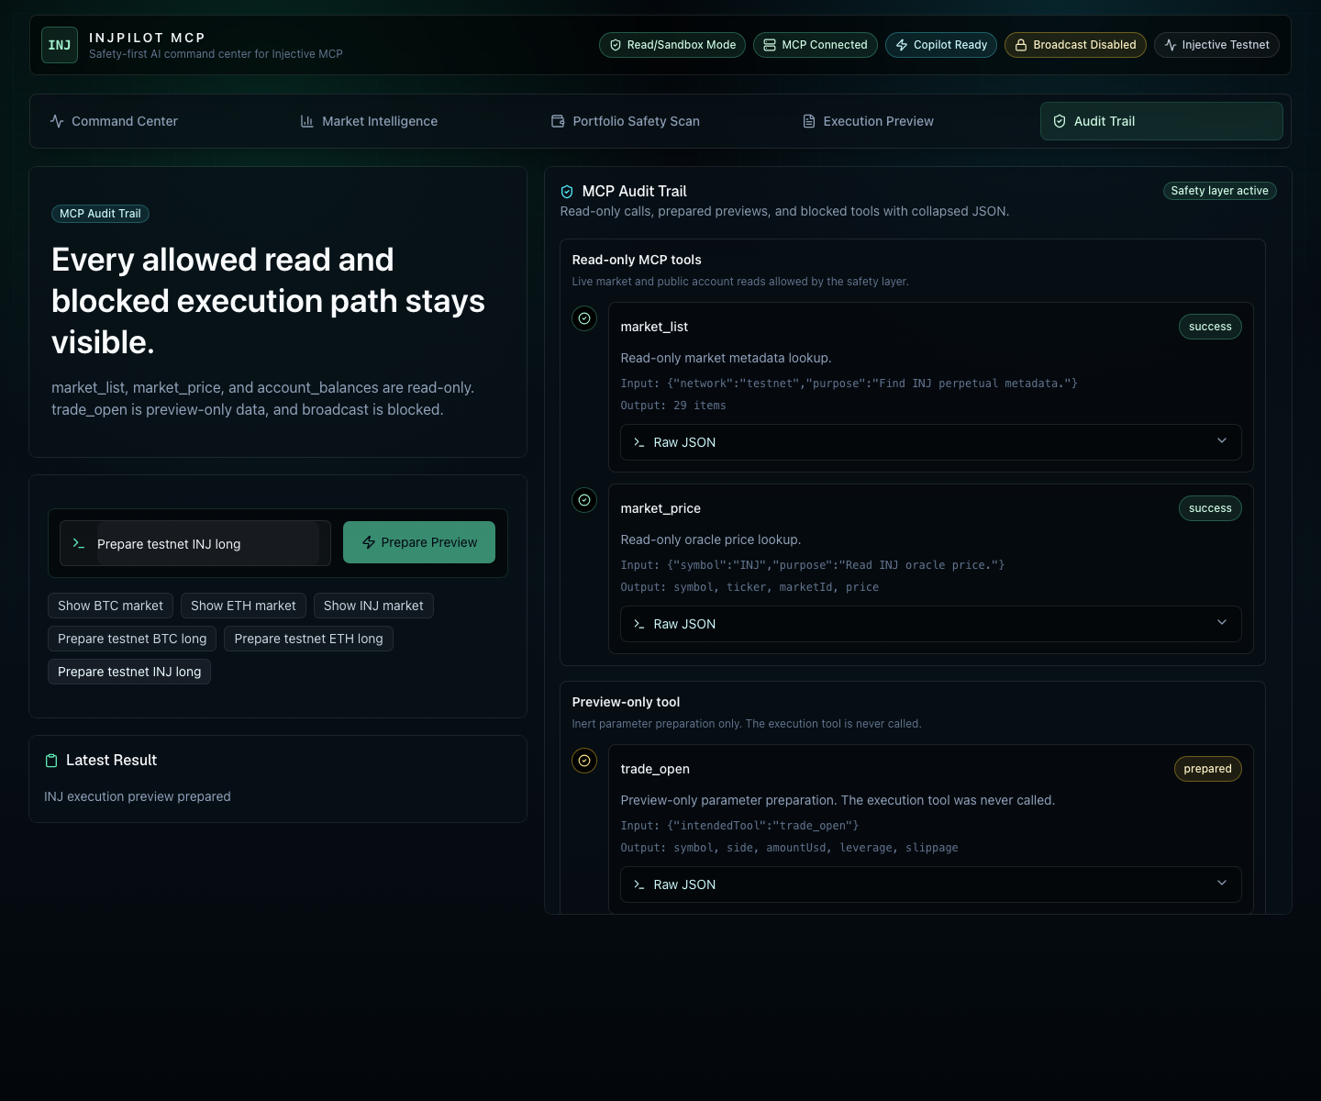Expand Raw JSON for market_price
The image size is (1321, 1101).
(931, 624)
